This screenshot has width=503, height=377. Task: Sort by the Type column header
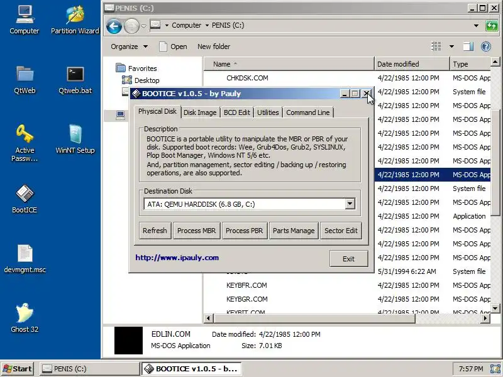click(470, 64)
